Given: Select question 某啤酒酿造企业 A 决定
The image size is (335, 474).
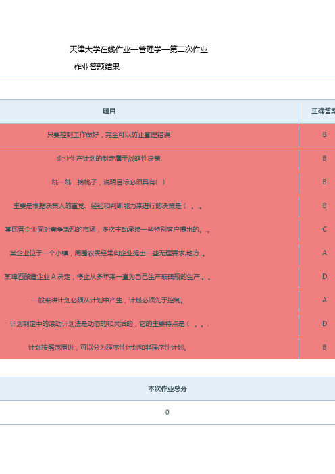Looking at the screenshot, I should [107, 277].
